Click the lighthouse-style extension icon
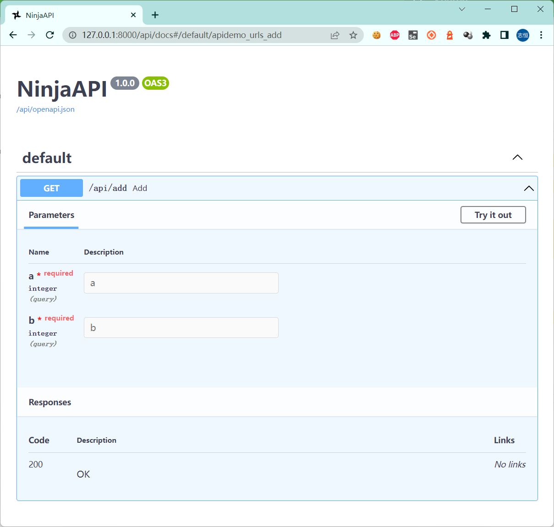Viewport: 554px width, 527px height. click(450, 35)
